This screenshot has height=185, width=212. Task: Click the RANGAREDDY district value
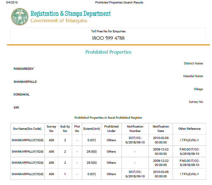click(x=24, y=69)
